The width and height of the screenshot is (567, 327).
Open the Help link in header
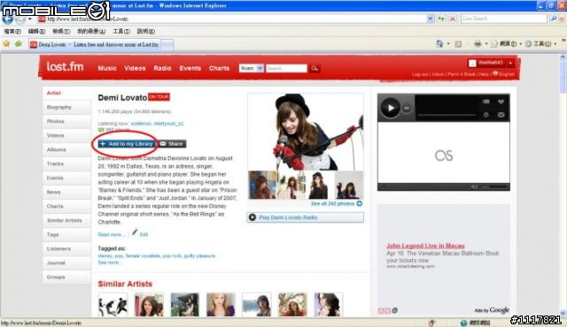tap(484, 74)
